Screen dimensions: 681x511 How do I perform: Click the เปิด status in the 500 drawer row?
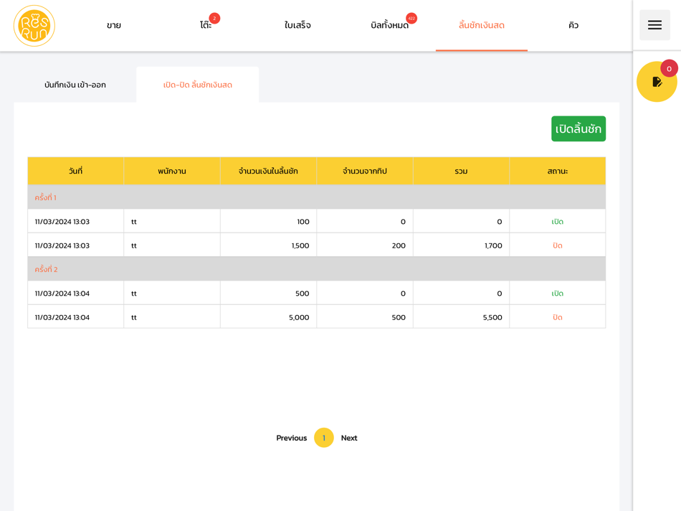[557, 293]
